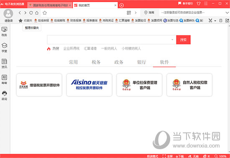This screenshot has width=230, height=158.
Task: Click 全屏 fullscreen in status bar
Action: tap(168, 156)
